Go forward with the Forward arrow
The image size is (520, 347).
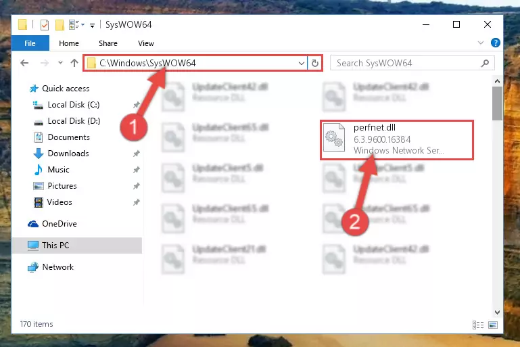point(44,63)
